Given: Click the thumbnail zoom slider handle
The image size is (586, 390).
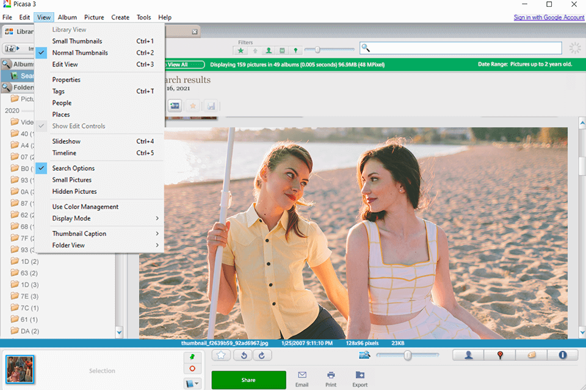Looking at the screenshot, I should 408,355.
